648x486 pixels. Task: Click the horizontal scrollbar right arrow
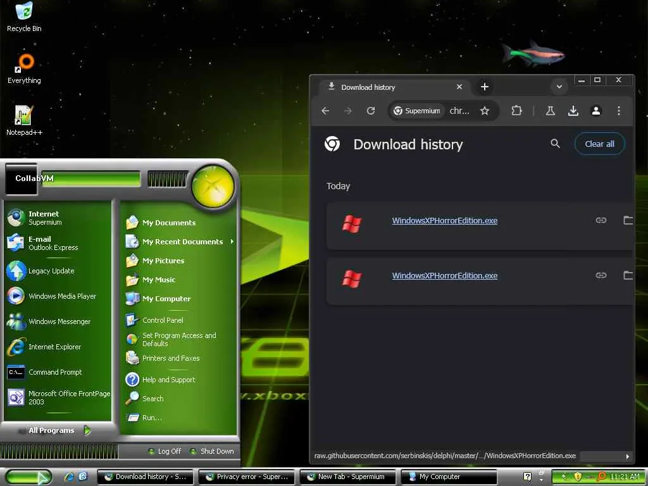click(627, 456)
